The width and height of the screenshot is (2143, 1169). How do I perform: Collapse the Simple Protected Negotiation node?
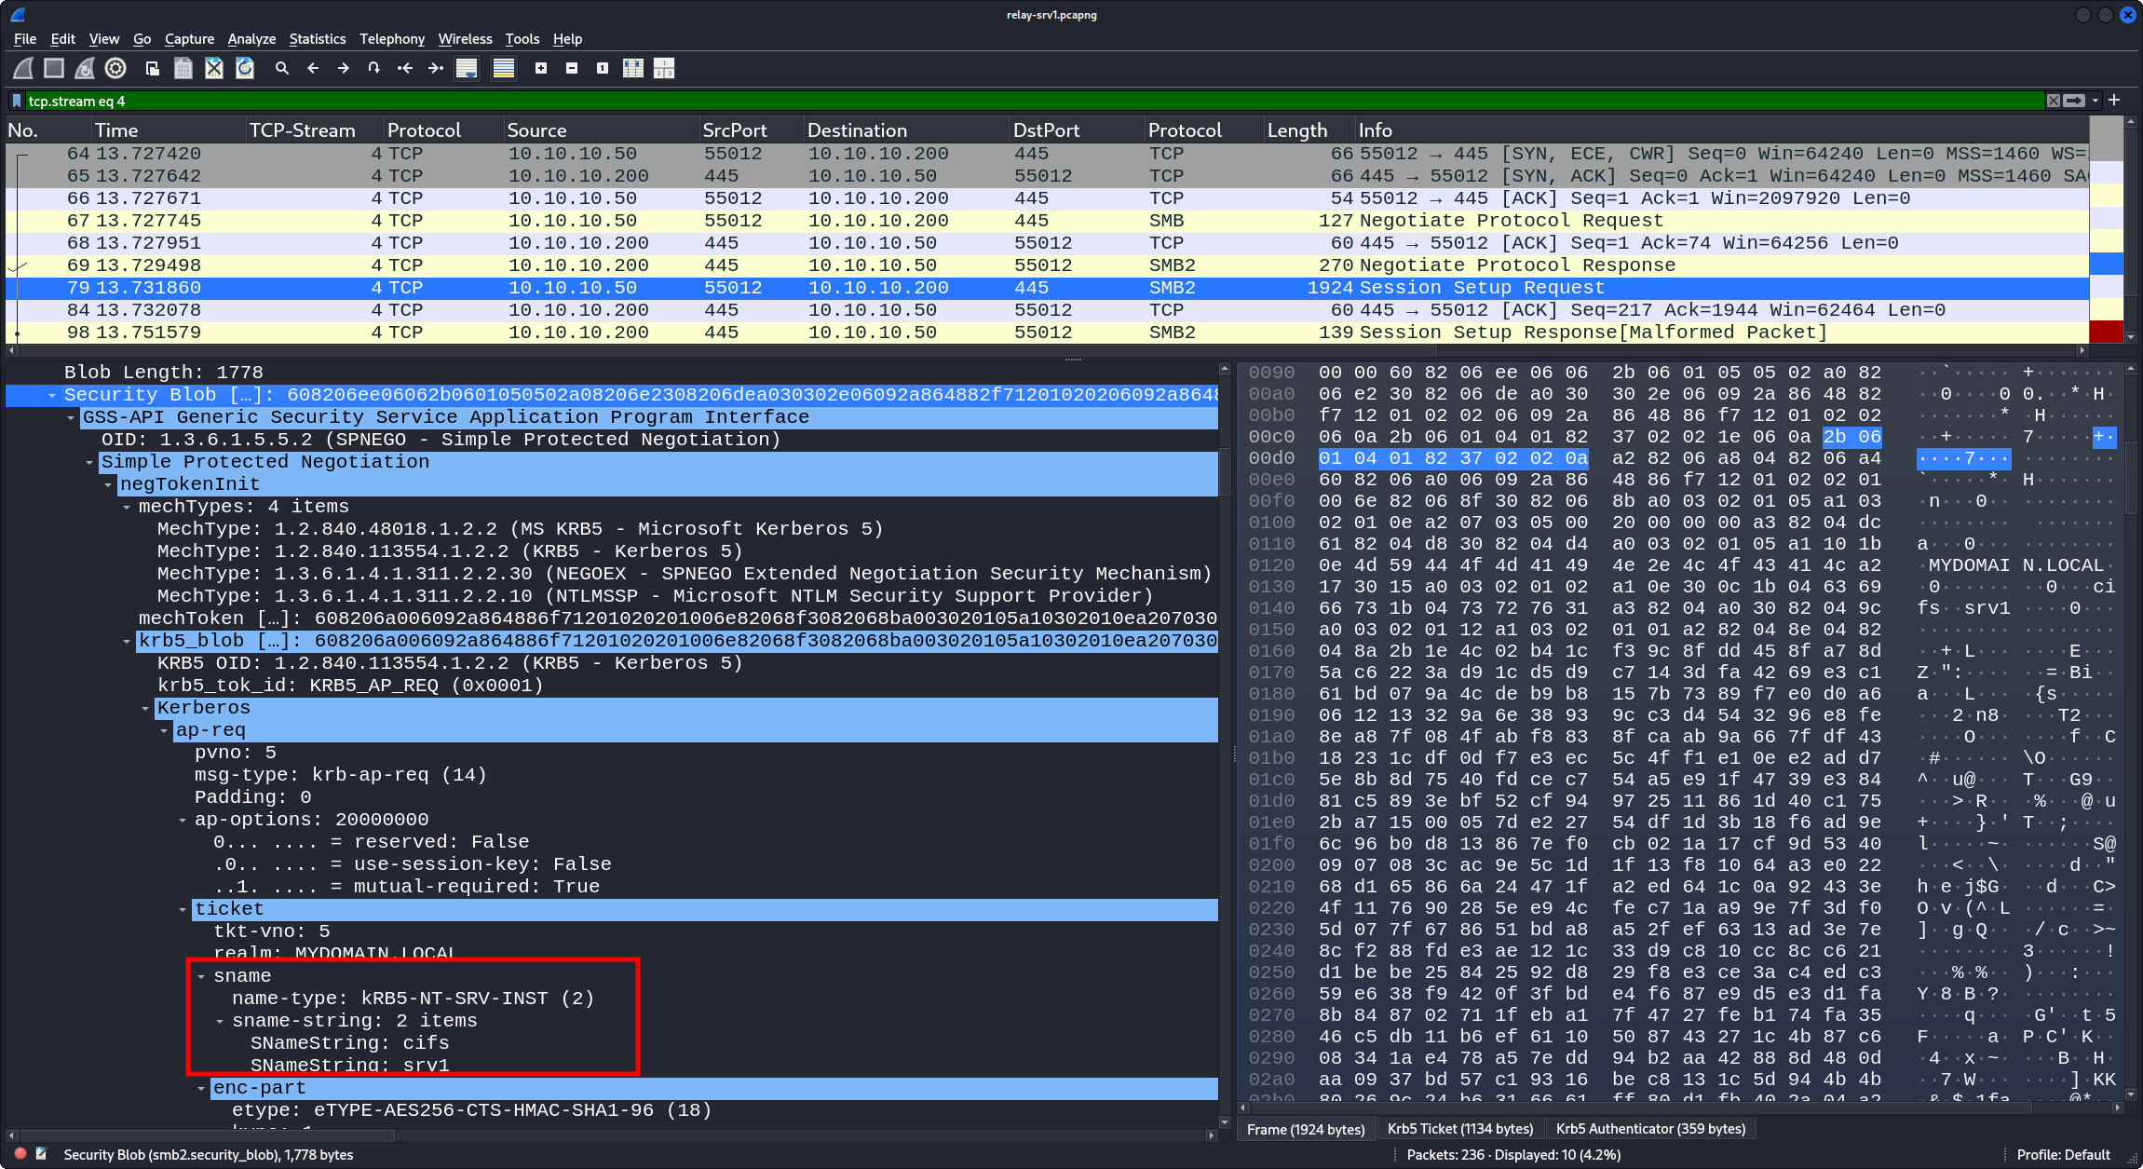pos(89,462)
